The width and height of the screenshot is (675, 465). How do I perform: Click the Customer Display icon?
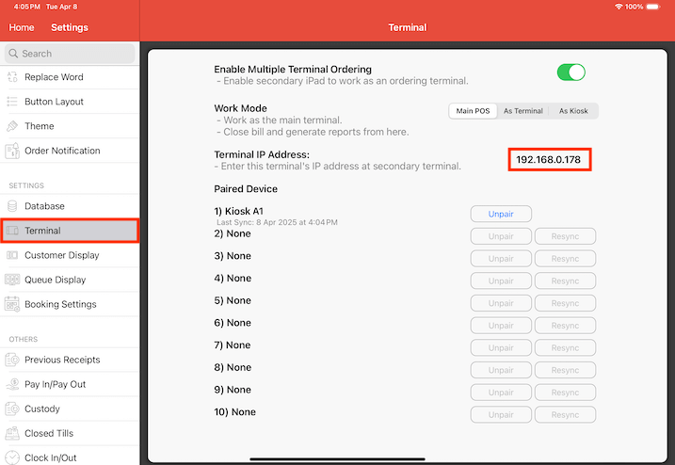(12, 255)
